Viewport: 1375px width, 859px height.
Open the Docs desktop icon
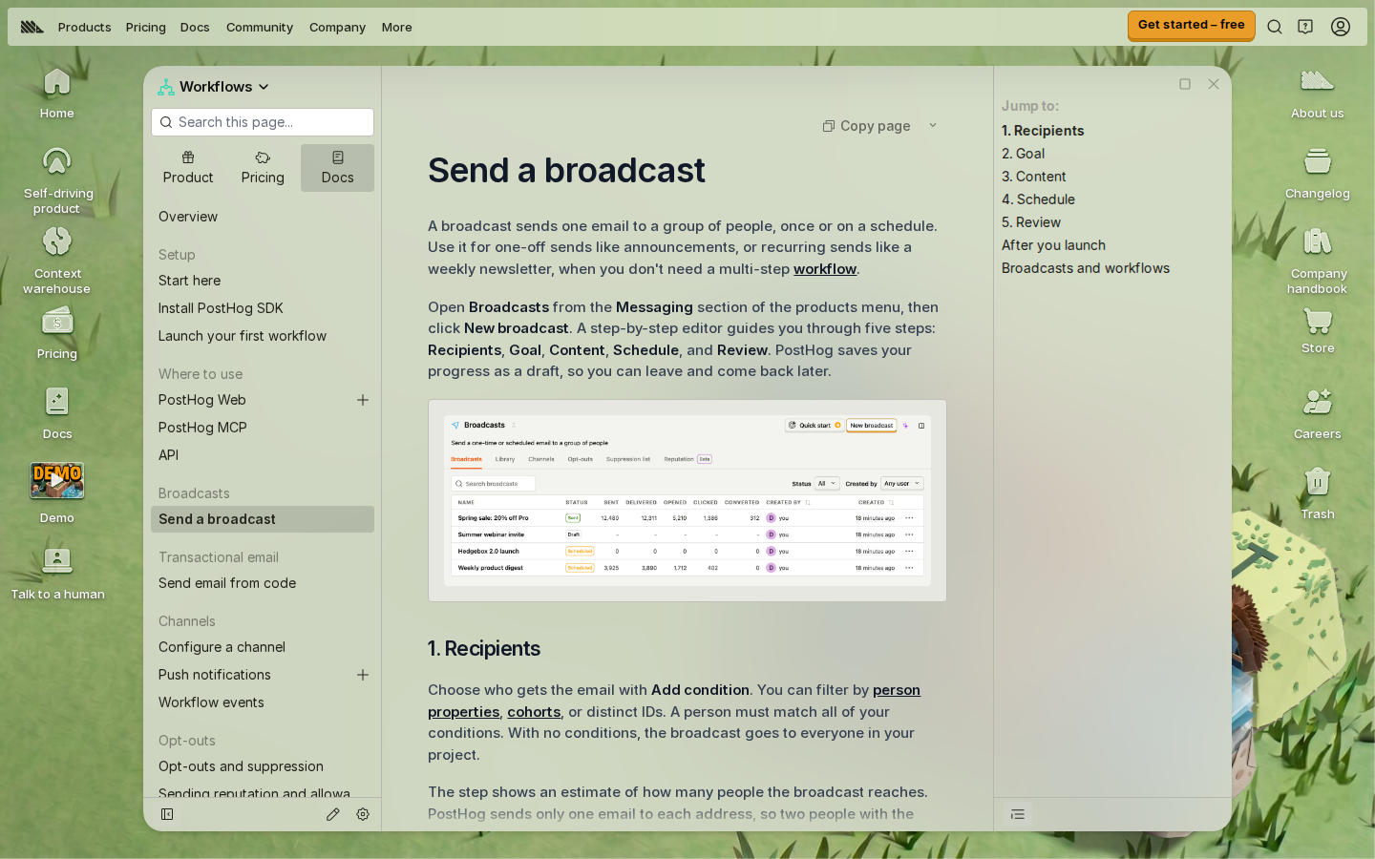coord(57,414)
